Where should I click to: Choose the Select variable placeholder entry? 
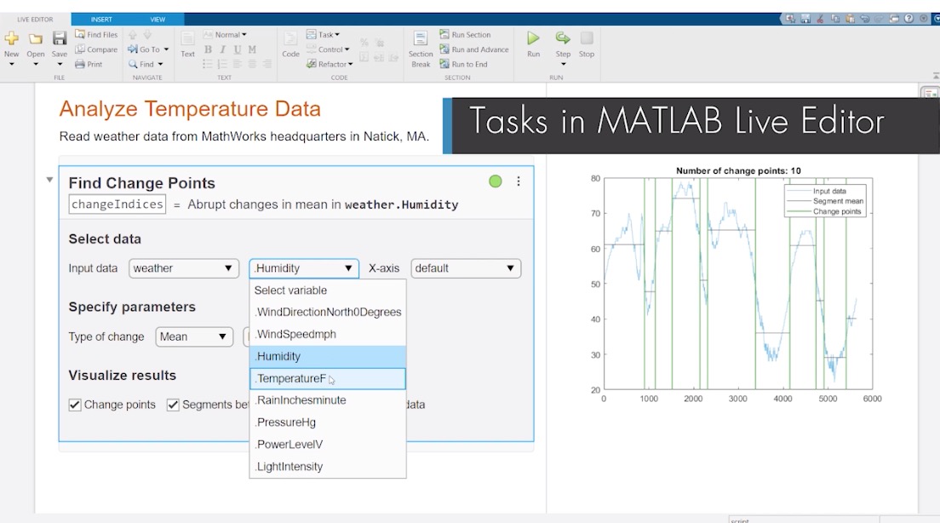coord(328,290)
